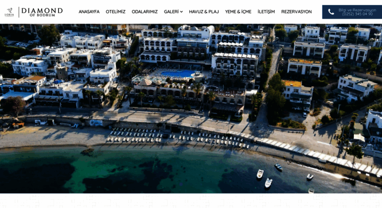The image size is (382, 208).
Task: Click the Bilgi ve Rezervasyon label
Action: pyautogui.click(x=357, y=10)
